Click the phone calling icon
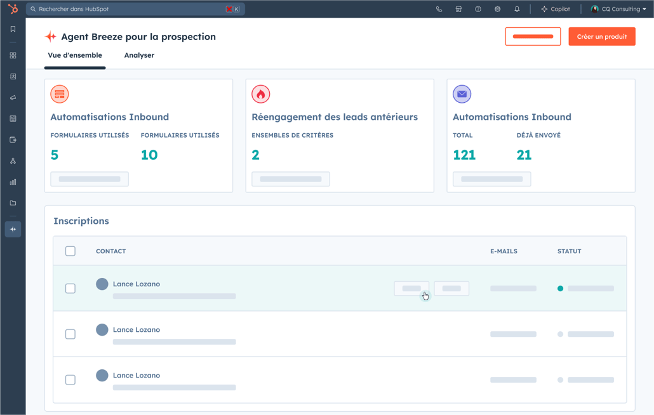Screen dimensions: 654x415 tap(439, 10)
